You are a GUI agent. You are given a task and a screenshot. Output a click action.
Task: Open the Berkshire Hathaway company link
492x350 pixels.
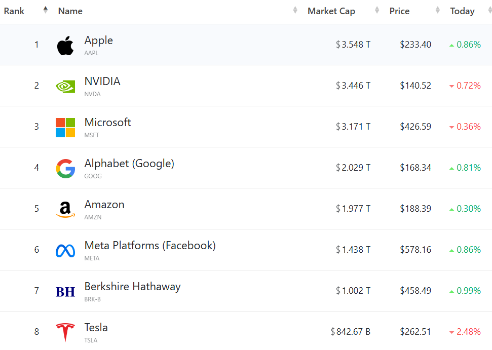(132, 287)
